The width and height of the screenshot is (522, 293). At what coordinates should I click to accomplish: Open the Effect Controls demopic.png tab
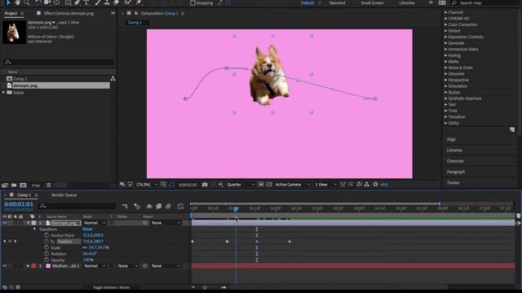pyautogui.click(x=69, y=13)
